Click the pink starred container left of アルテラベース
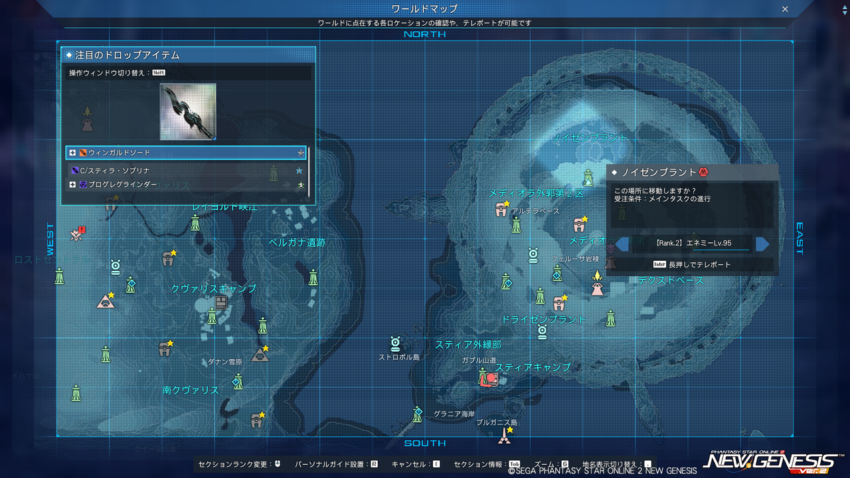This screenshot has height=478, width=850. point(502,209)
